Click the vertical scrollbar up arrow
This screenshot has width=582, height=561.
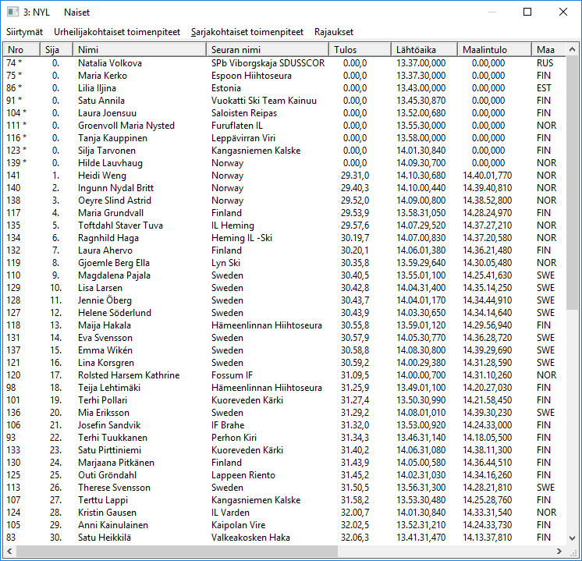572,49
